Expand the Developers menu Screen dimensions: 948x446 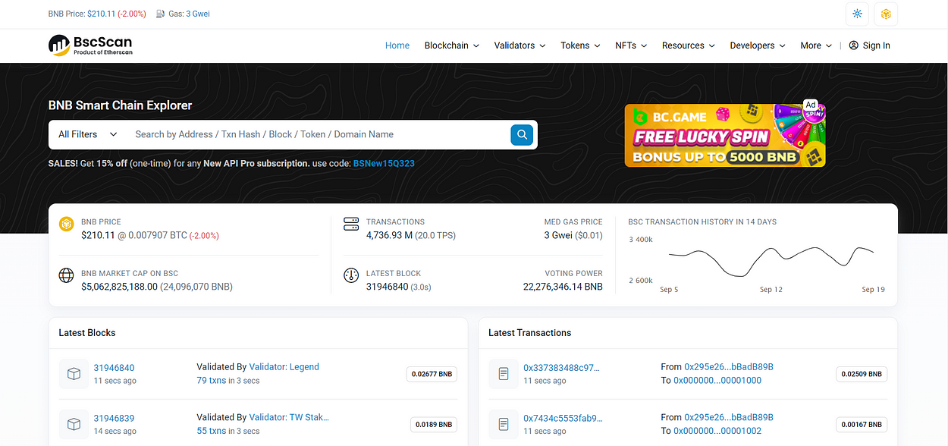[x=758, y=46]
